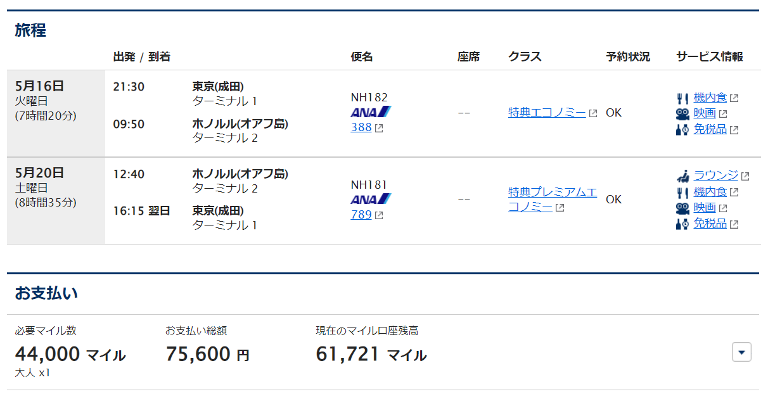768x394 pixels.
Task: Open aircraft type 789 link
Action: tap(361, 214)
